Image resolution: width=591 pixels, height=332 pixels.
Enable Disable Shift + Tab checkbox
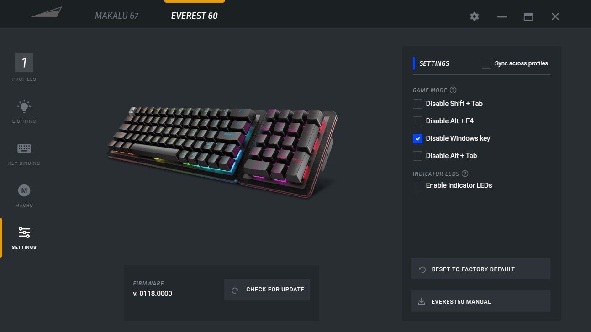tap(417, 104)
